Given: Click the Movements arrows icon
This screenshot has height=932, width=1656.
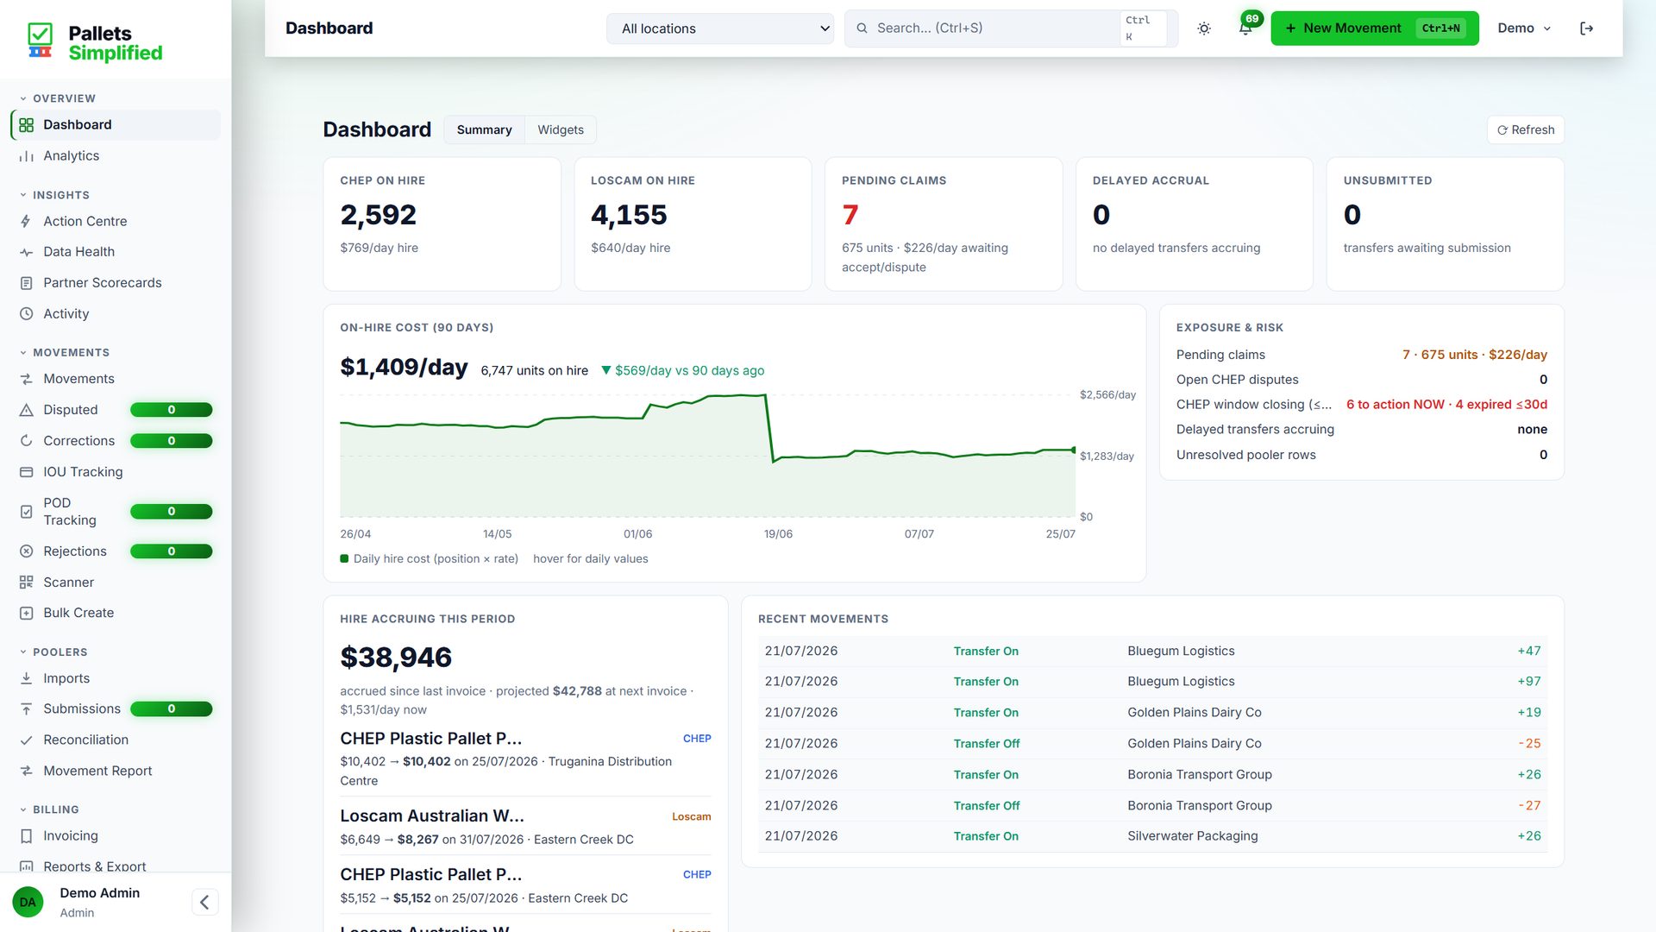Looking at the screenshot, I should coord(26,379).
